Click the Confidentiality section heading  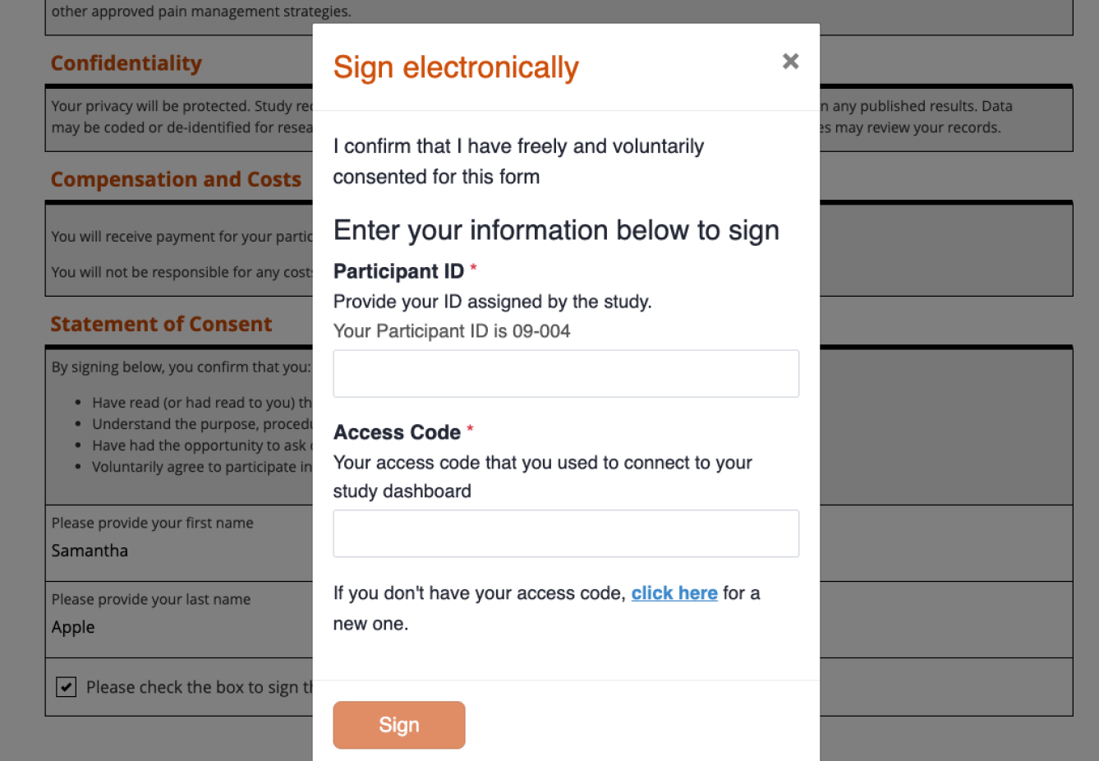tap(126, 63)
